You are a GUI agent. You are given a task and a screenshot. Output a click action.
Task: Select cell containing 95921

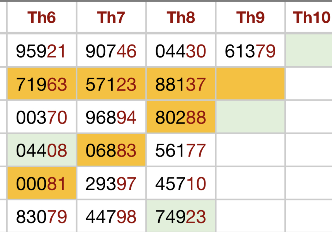point(42,51)
